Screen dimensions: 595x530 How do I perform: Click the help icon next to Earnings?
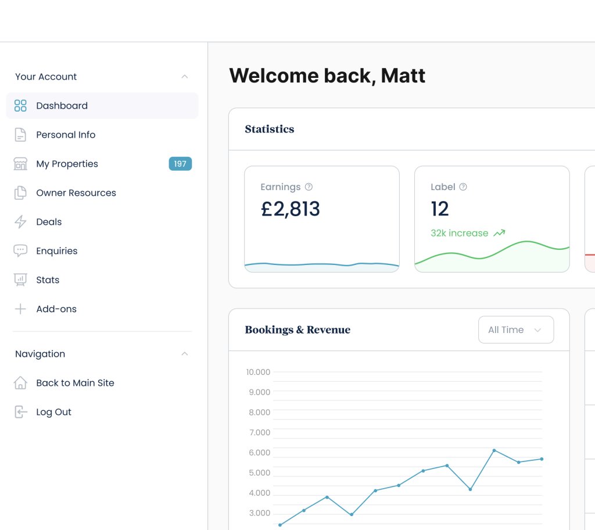309,187
